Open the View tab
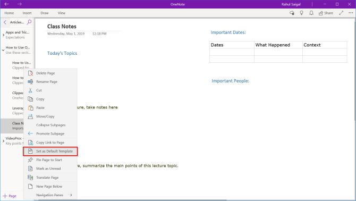The height and width of the screenshot is (201, 356). (62, 13)
